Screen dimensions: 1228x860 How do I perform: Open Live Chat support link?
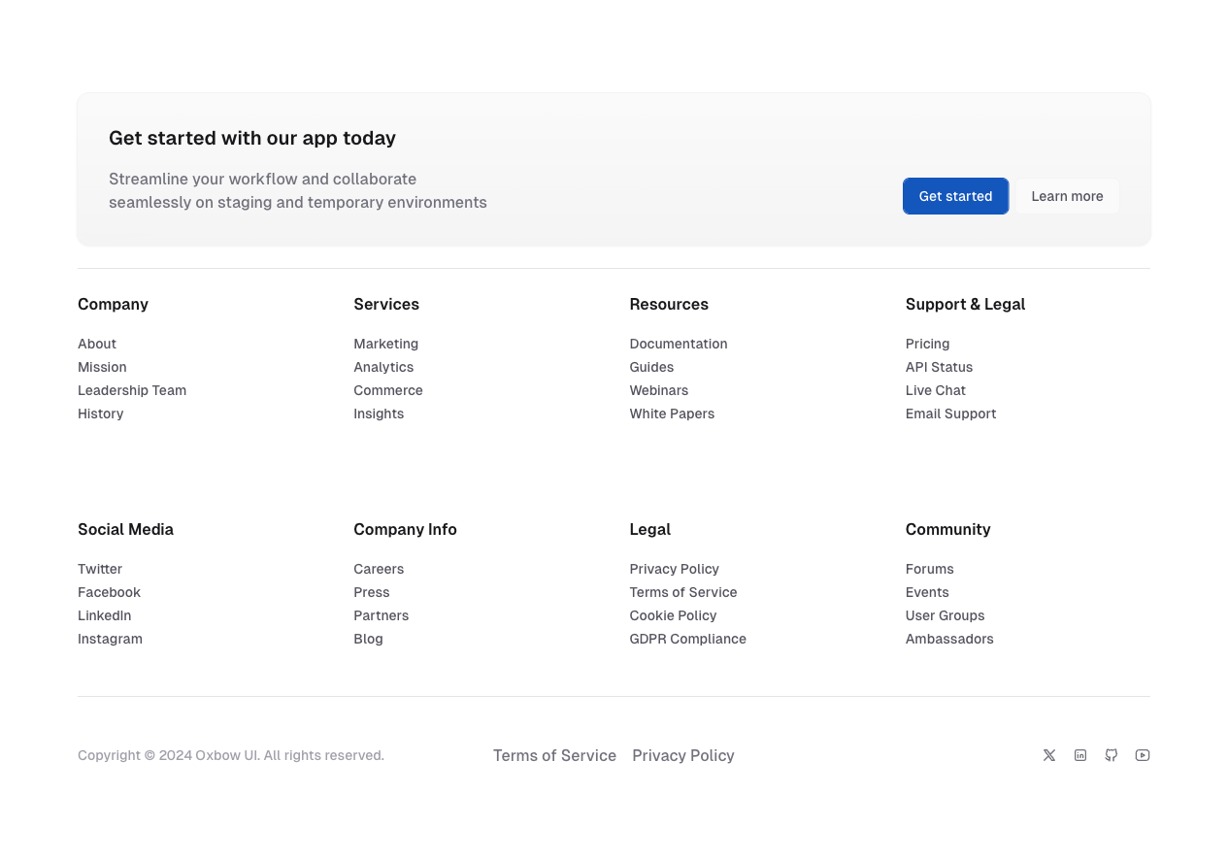coord(935,390)
